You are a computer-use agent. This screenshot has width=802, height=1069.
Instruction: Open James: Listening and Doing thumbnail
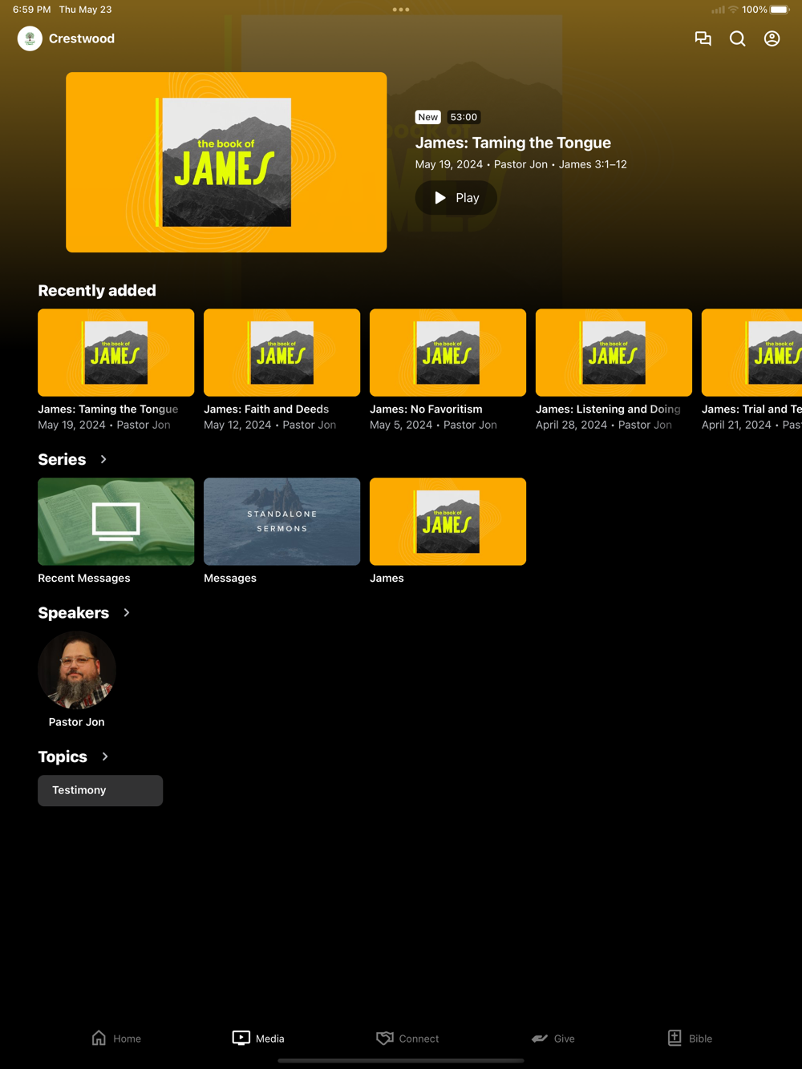[x=614, y=353]
